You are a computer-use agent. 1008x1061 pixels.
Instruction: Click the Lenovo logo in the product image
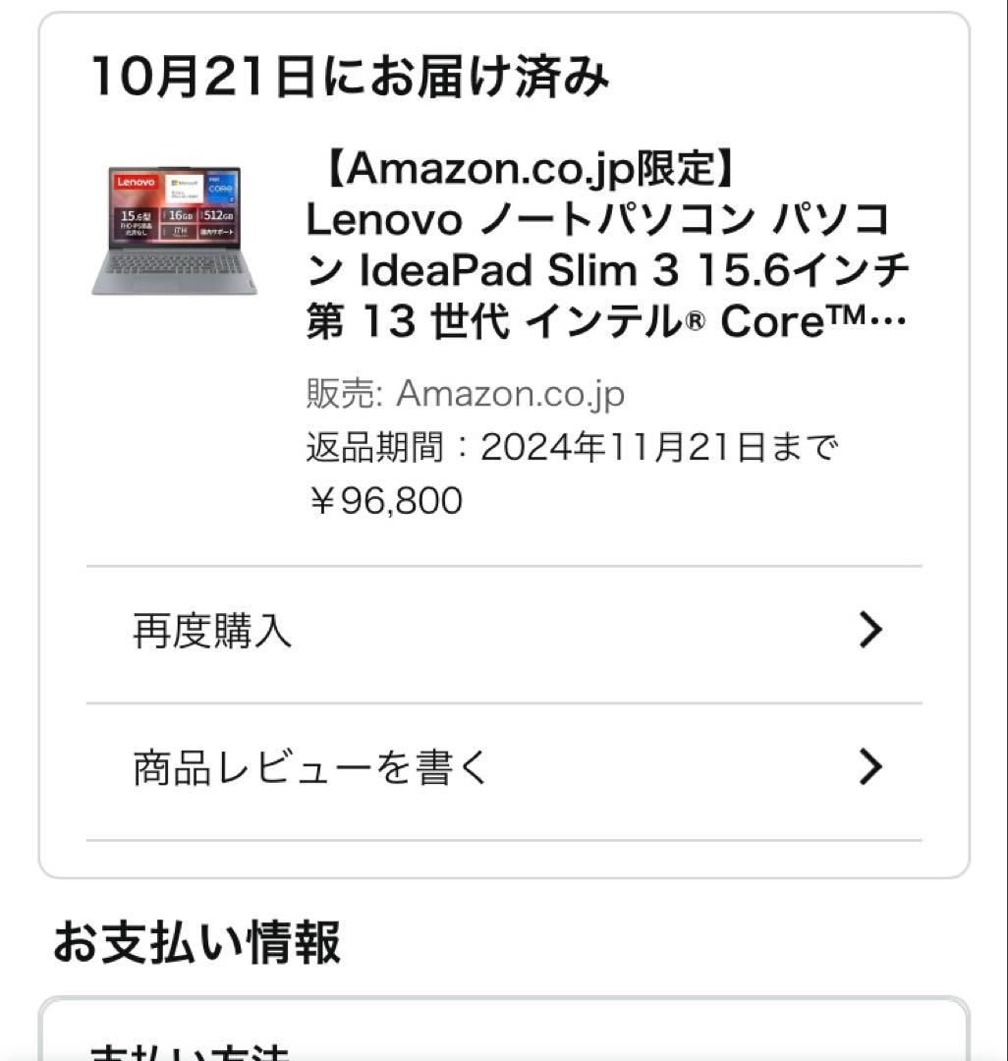click(x=136, y=183)
